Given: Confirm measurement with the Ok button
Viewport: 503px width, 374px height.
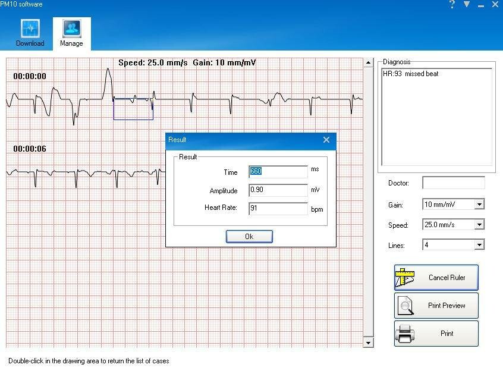Looking at the screenshot, I should (249, 236).
